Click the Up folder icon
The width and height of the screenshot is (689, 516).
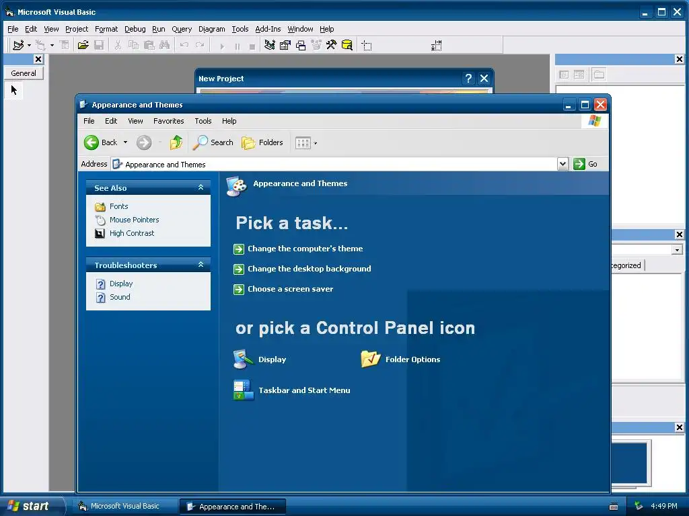176,142
